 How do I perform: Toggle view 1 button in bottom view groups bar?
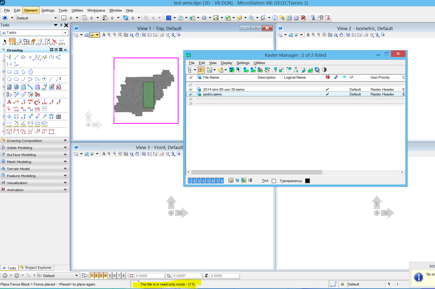[x=92, y=276]
